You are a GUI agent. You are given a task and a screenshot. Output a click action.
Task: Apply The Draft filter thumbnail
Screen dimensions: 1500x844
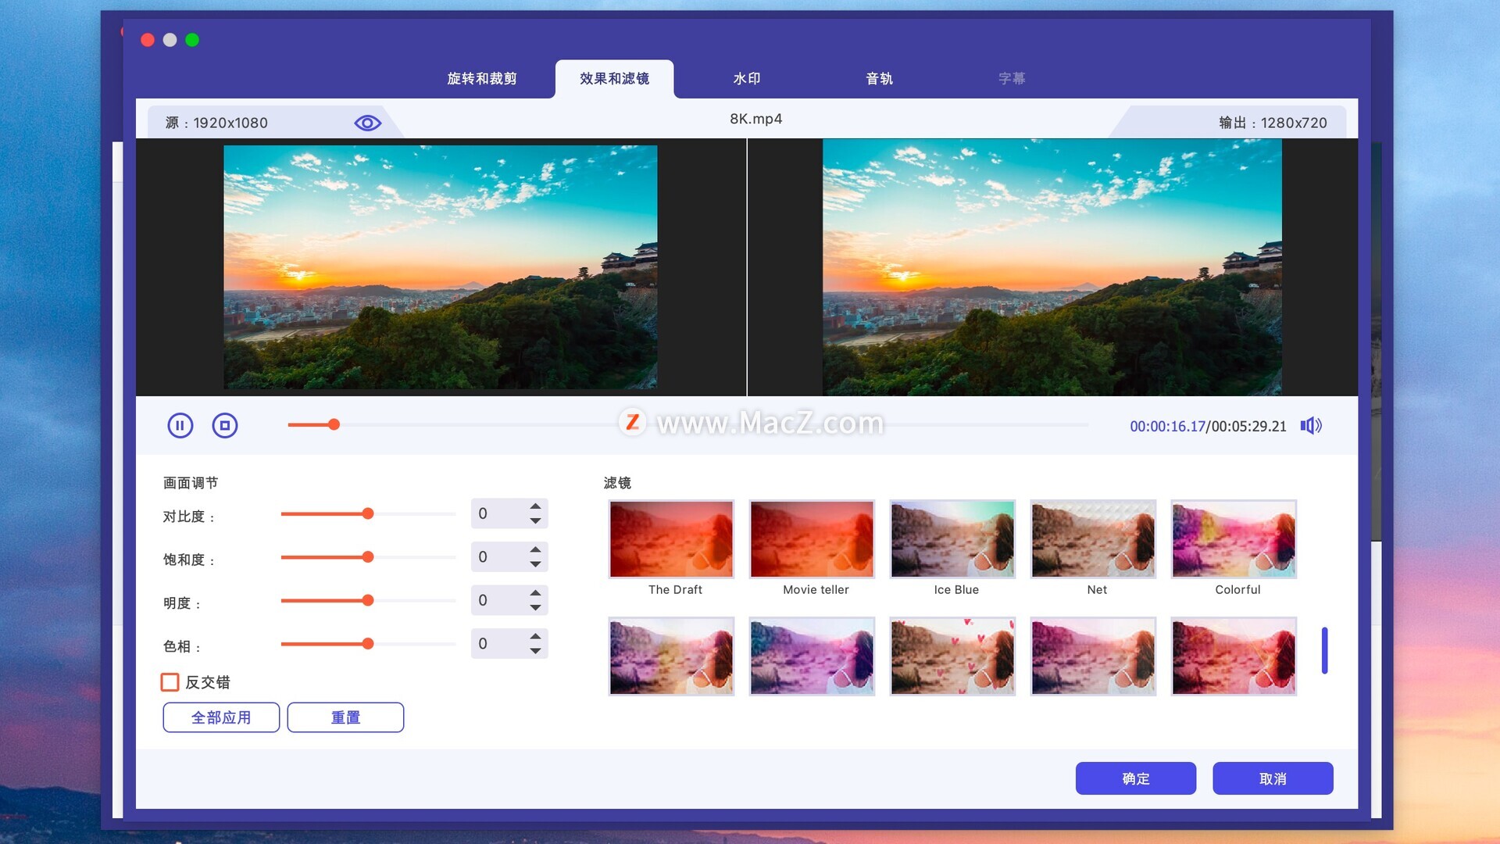(x=672, y=539)
